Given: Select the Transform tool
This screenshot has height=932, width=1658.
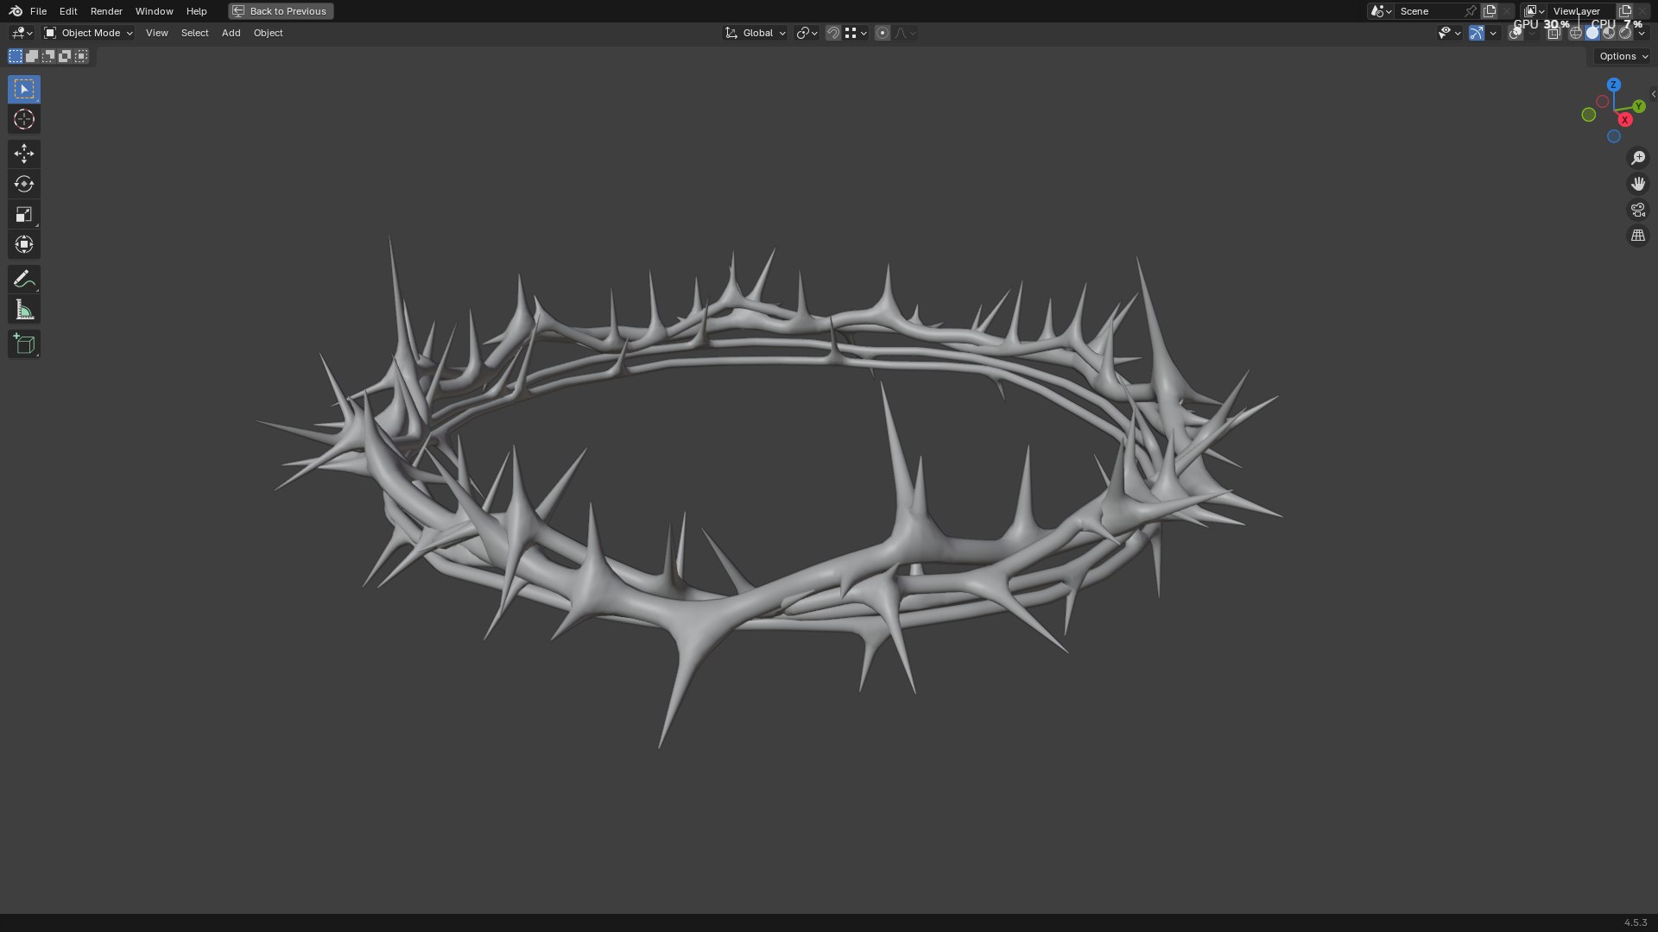Looking at the screenshot, I should (x=24, y=244).
